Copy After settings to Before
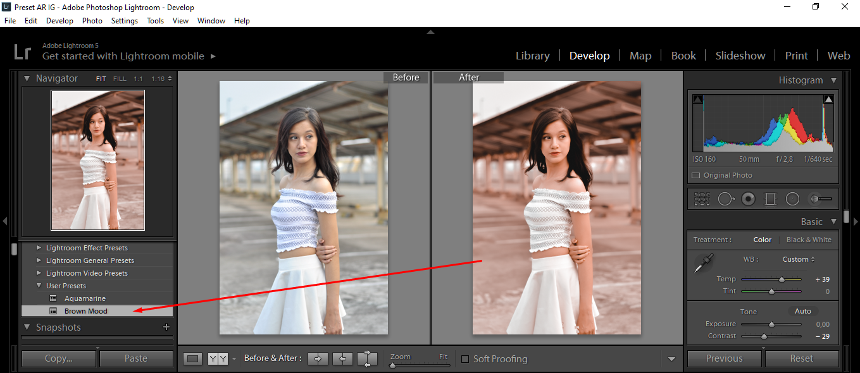 [x=342, y=358]
